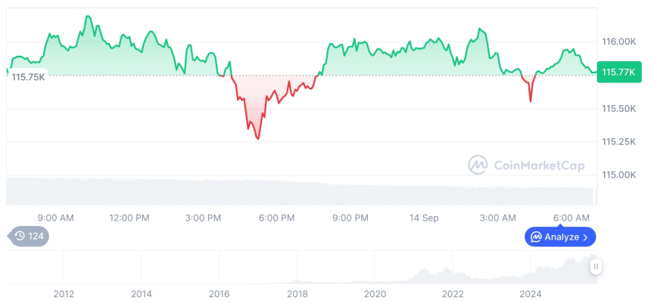Click the Analyze button's logo icon
651x303 pixels.
[x=536, y=237]
